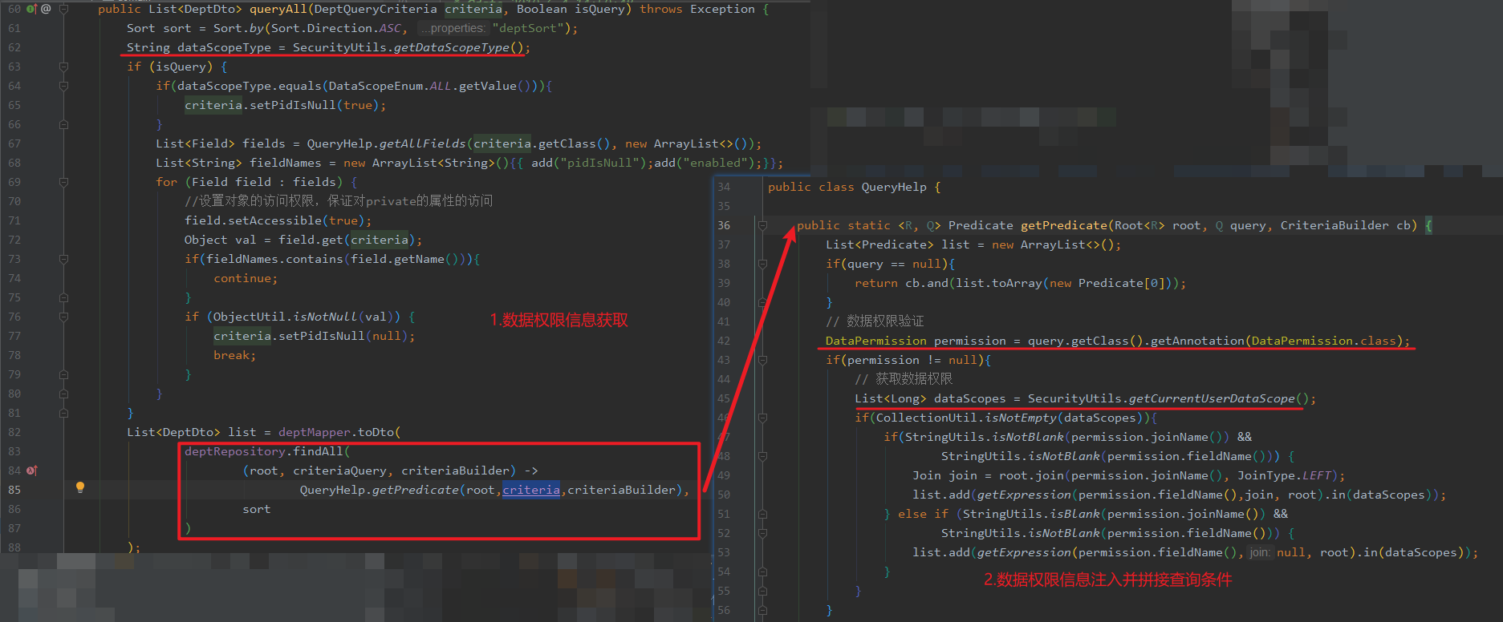Click the lambda gutter icon at line 84
Screen dimensions: 1503x622
click(x=32, y=471)
